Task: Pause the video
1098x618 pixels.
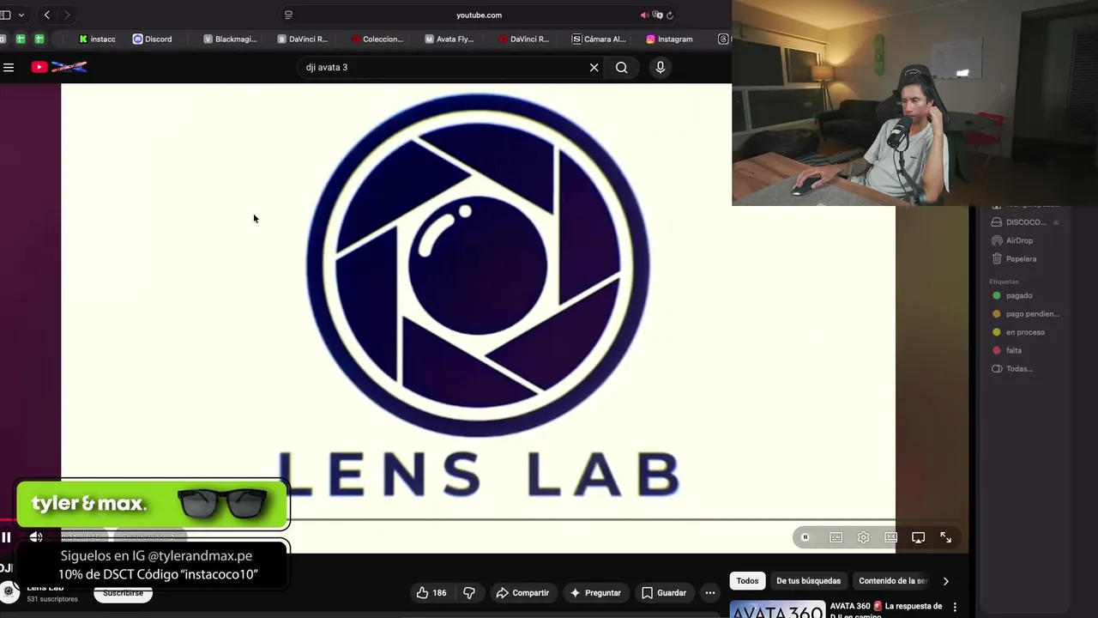Action: click(x=6, y=537)
